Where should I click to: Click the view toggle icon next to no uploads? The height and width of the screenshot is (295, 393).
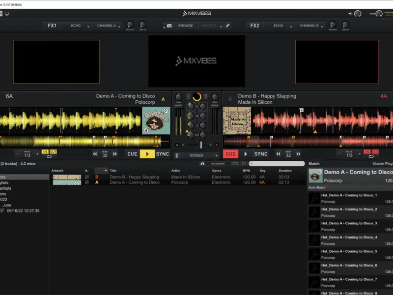[x=235, y=164]
